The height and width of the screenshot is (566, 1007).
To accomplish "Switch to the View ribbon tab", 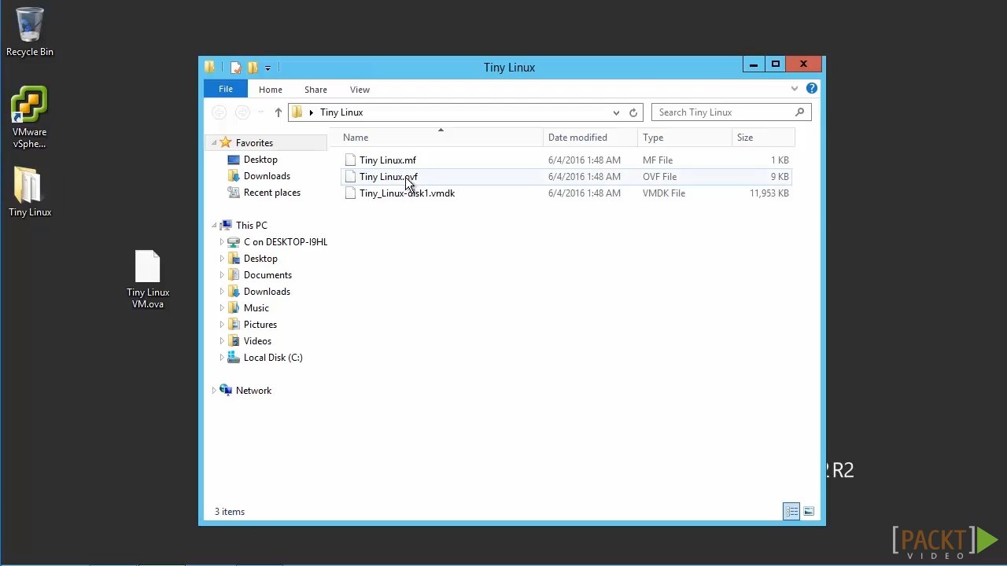I will [x=360, y=90].
